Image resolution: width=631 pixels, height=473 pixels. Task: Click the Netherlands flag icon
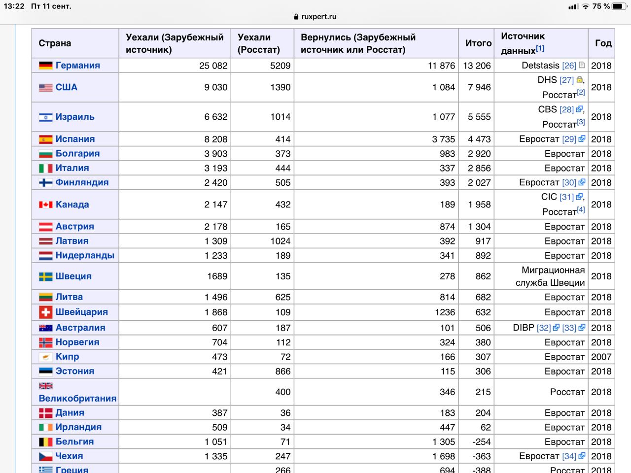tap(46, 256)
